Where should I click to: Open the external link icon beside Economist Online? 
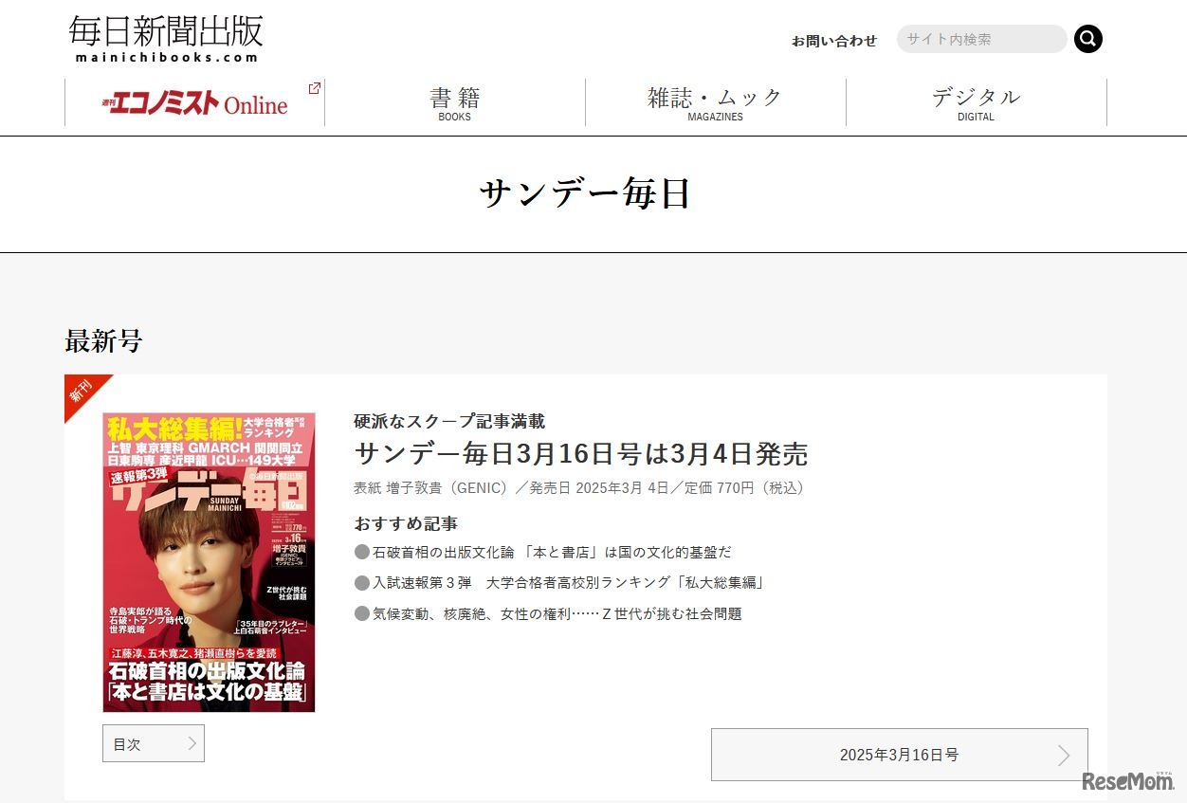[x=314, y=88]
